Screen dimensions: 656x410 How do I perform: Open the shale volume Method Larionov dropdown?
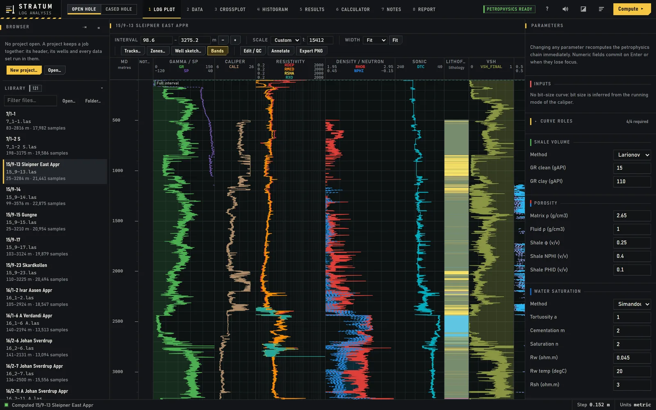(632, 155)
